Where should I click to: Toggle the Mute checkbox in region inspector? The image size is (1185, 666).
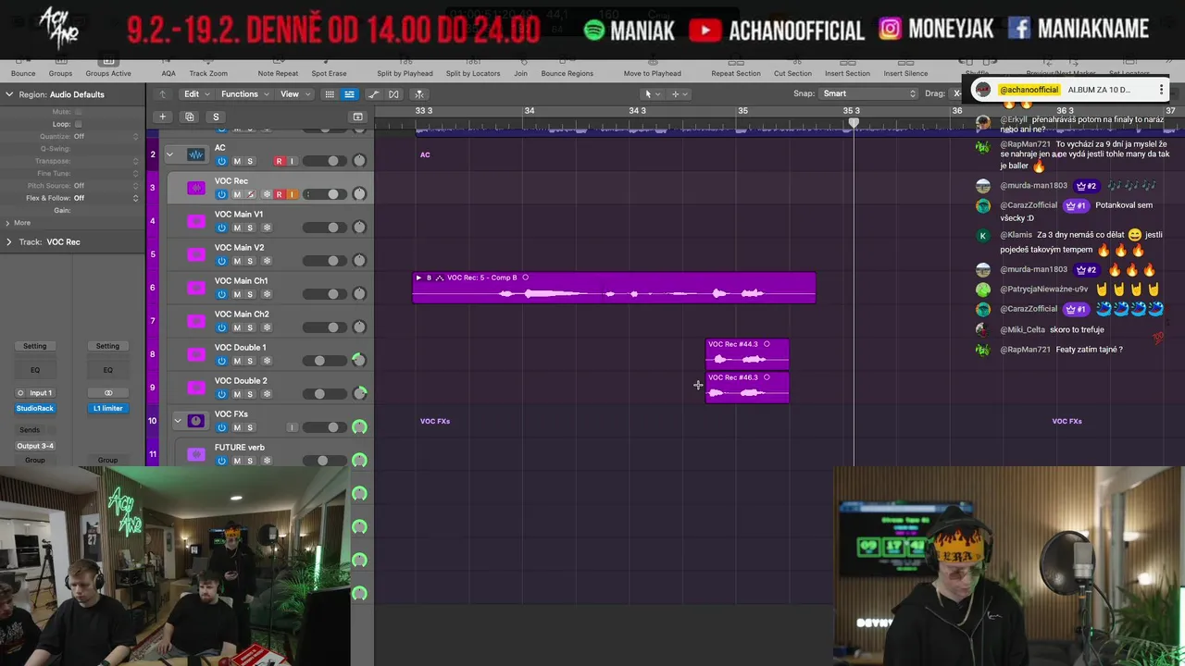(x=78, y=111)
